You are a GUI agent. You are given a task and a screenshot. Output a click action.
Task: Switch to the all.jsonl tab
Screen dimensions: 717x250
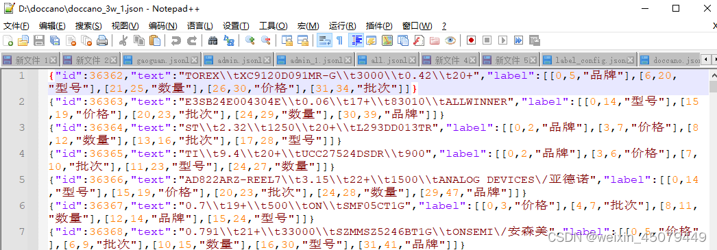[x=388, y=60]
